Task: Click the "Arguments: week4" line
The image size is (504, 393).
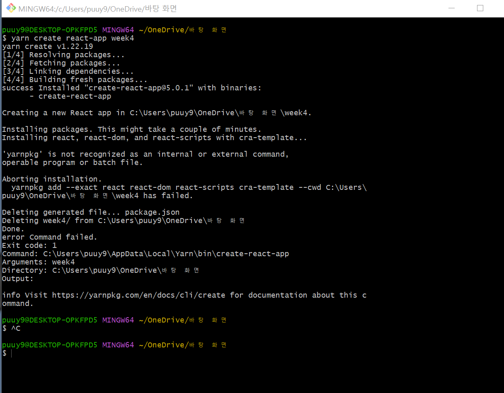Action: point(39,262)
